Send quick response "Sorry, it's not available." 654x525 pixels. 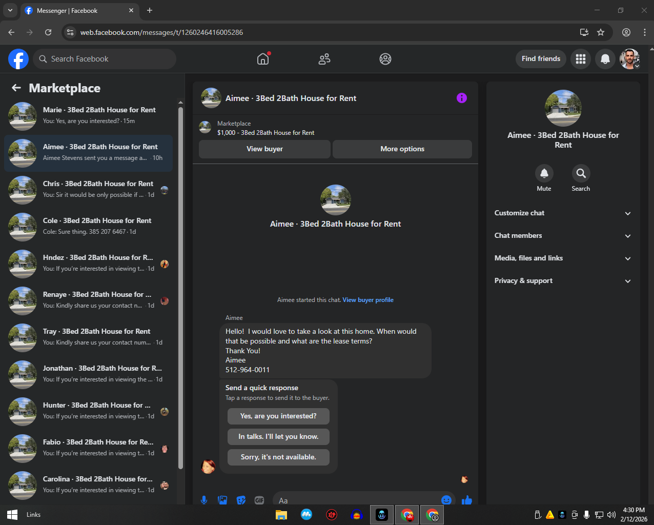pos(278,457)
